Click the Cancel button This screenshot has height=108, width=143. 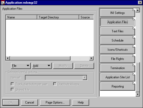coord(30,102)
